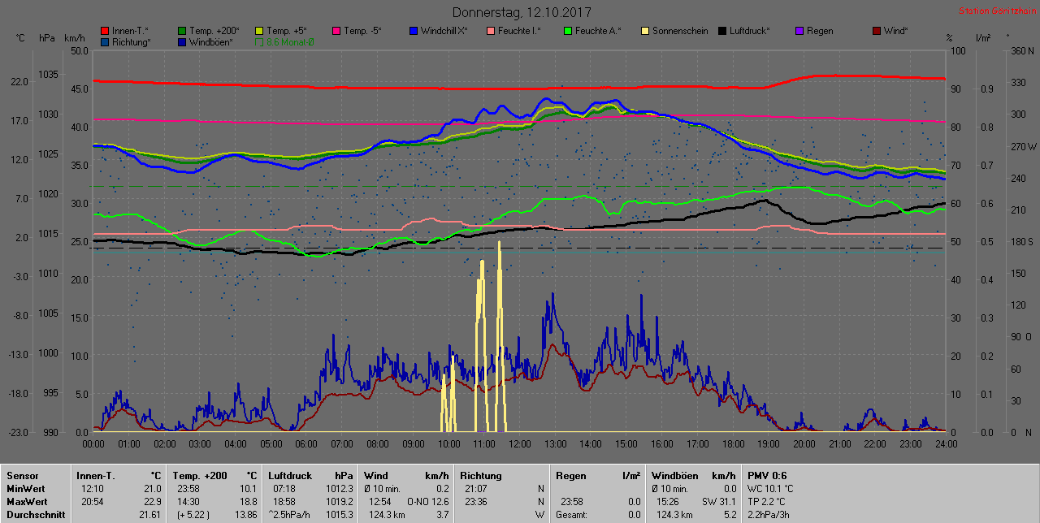Click the temperature average value 13.86
This screenshot has width=1040, height=523.
[245, 515]
